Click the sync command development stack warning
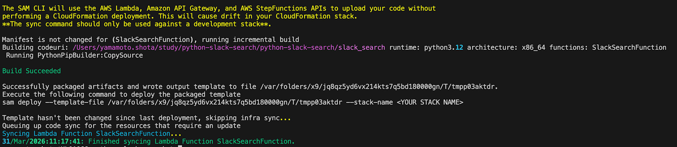The width and height of the screenshot is (677, 147). tap(136, 24)
